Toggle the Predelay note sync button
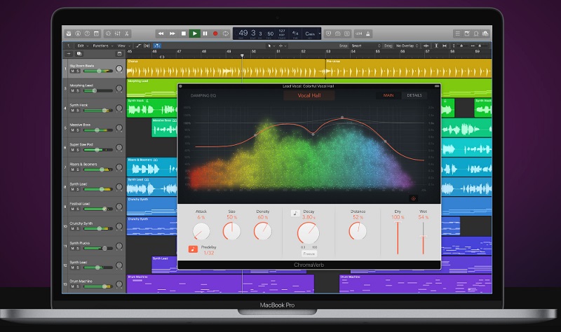This screenshot has height=332, width=561. pyautogui.click(x=192, y=248)
